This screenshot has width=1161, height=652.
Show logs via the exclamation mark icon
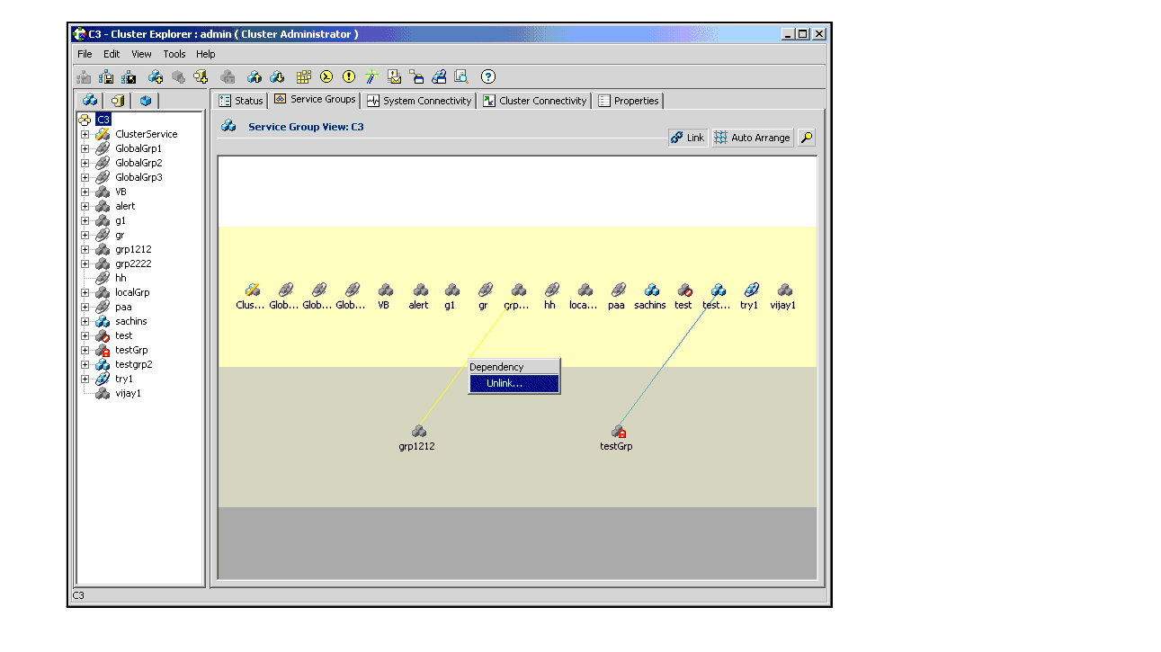point(349,77)
